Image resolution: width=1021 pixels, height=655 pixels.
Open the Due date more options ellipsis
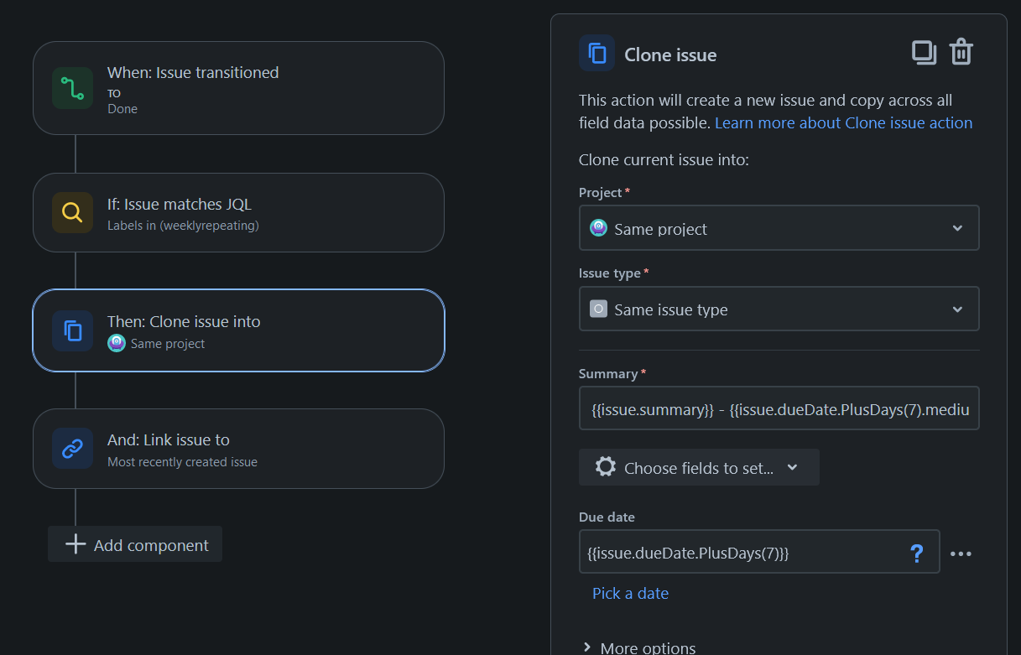coord(961,554)
